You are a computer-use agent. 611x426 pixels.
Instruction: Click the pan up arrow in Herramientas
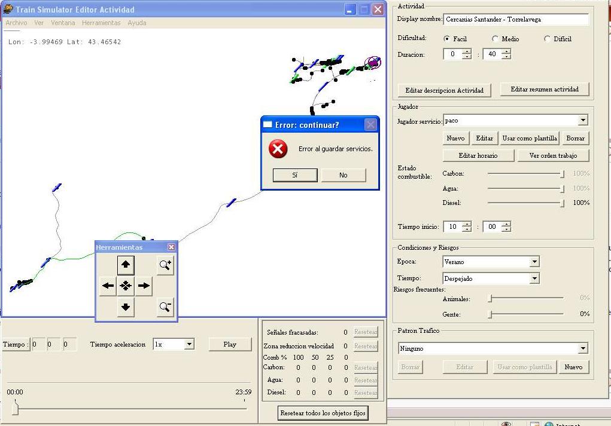pyautogui.click(x=126, y=265)
